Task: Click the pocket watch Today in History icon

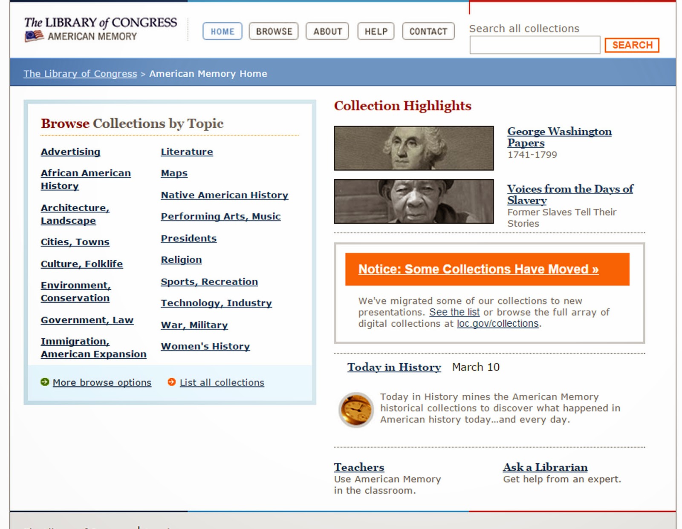Action: 356,409
